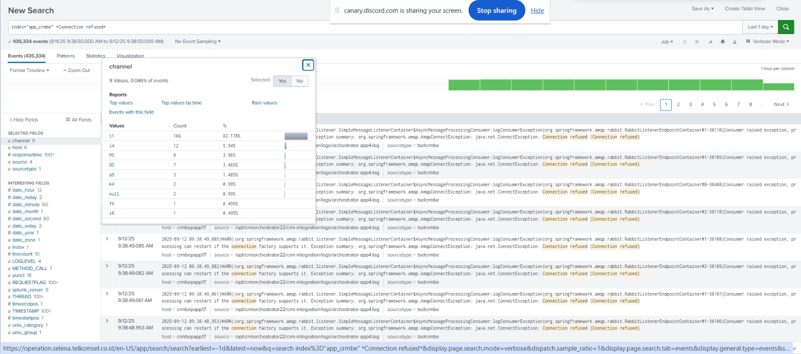Switch to the Patterns tab
The image size is (801, 354).
click(66, 56)
